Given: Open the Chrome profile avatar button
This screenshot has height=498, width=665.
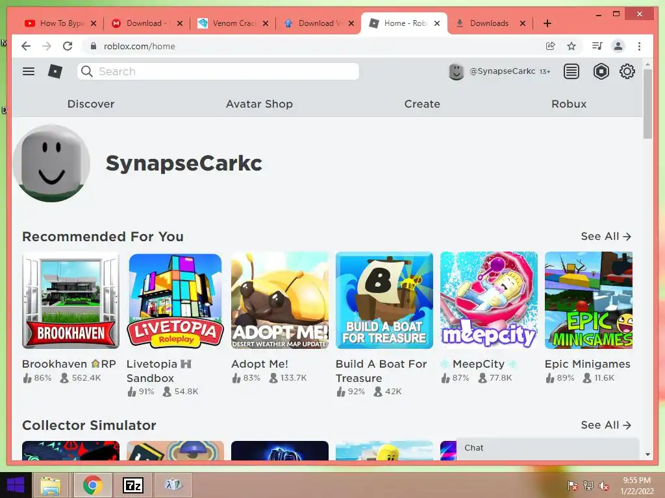Looking at the screenshot, I should [618, 46].
